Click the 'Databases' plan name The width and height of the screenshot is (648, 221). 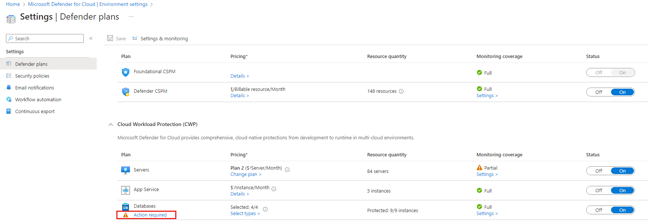pyautogui.click(x=144, y=206)
